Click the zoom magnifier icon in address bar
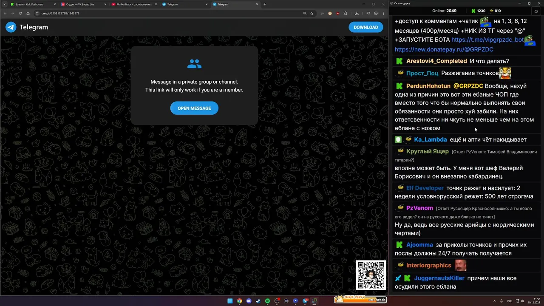544x306 pixels. pos(305,13)
